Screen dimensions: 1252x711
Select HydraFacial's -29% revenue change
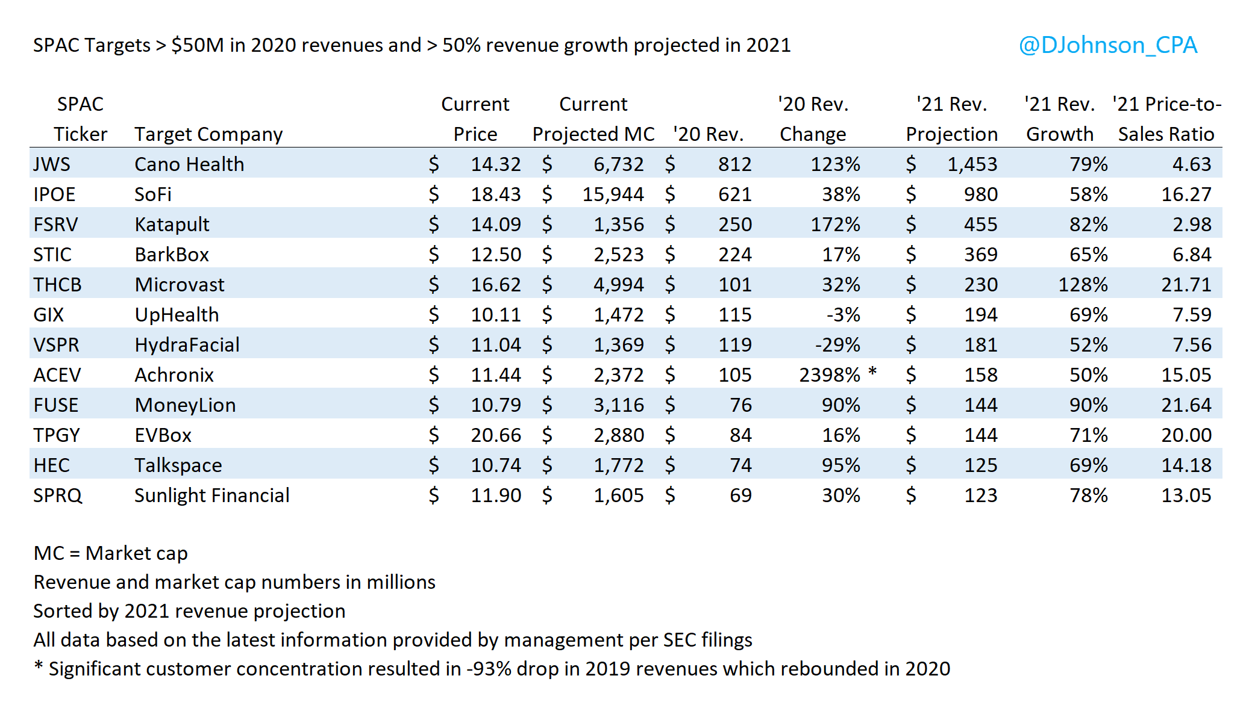tap(837, 345)
